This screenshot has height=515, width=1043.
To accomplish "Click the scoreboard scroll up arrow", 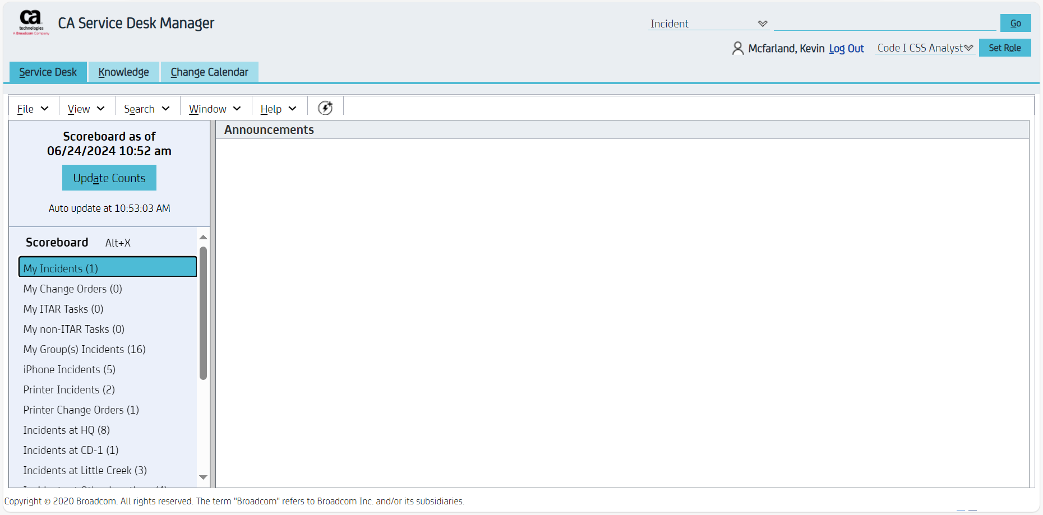I will pos(203,237).
